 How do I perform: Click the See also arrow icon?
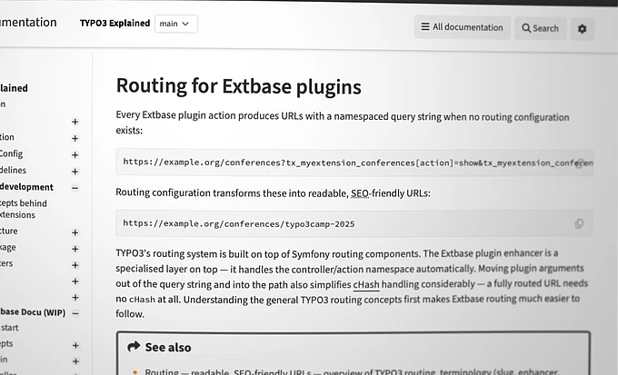tap(134, 347)
